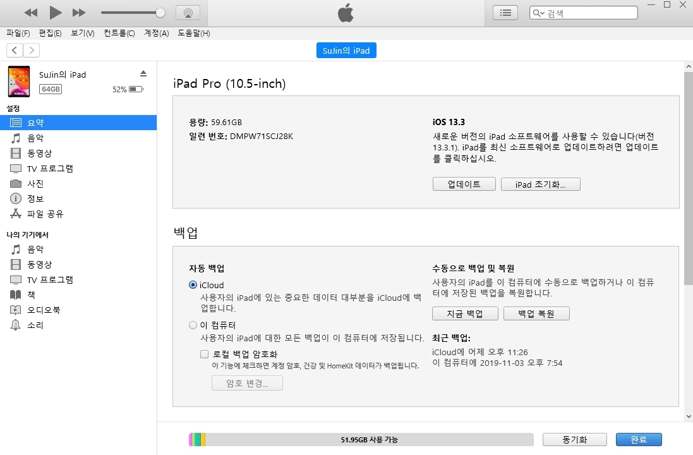
Task: Click the 백업 복원 button
Action: 536,313
